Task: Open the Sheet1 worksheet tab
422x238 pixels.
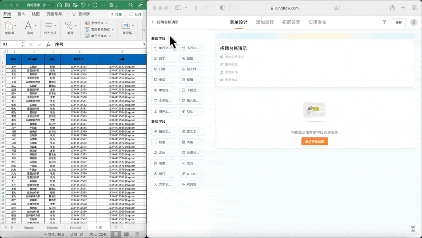Action: pyautogui.click(x=29, y=228)
